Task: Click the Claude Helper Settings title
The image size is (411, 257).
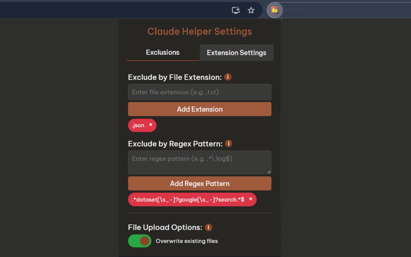Action: [x=200, y=31]
